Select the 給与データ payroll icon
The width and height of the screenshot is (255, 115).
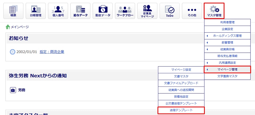80,11
